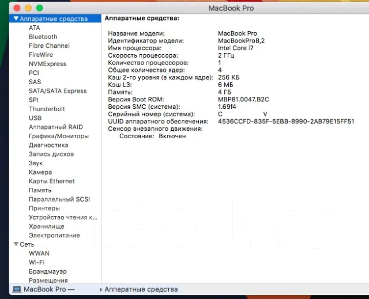Select the SPI sidebar item
This screenshot has width=369, height=299.
coord(33,100)
